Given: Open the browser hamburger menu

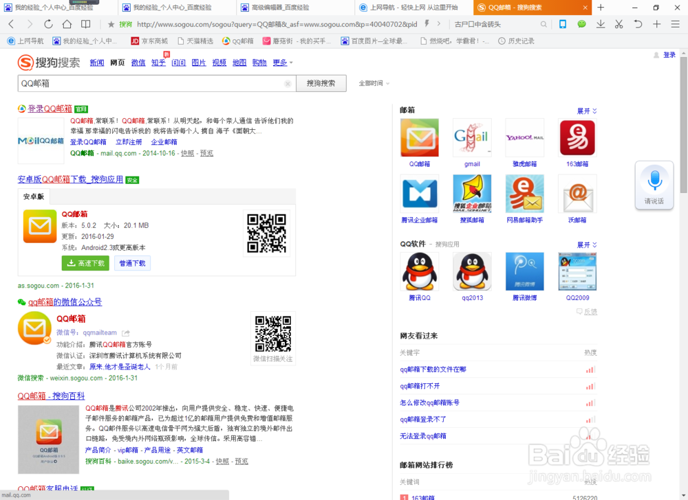Looking at the screenshot, I should [x=676, y=24].
